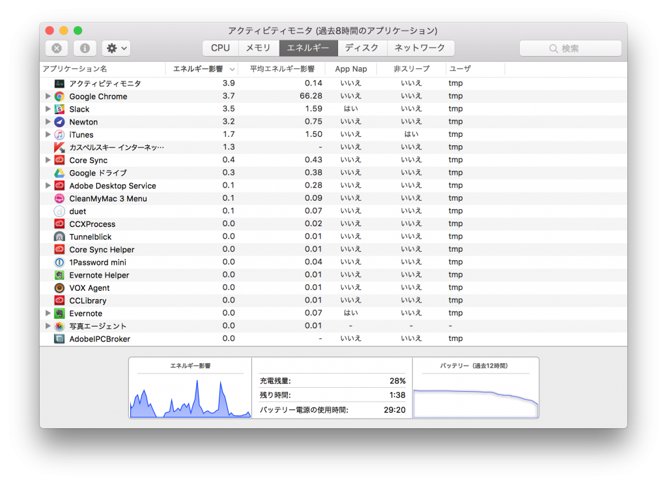Select Chrome's average energy value 66.28

click(311, 96)
